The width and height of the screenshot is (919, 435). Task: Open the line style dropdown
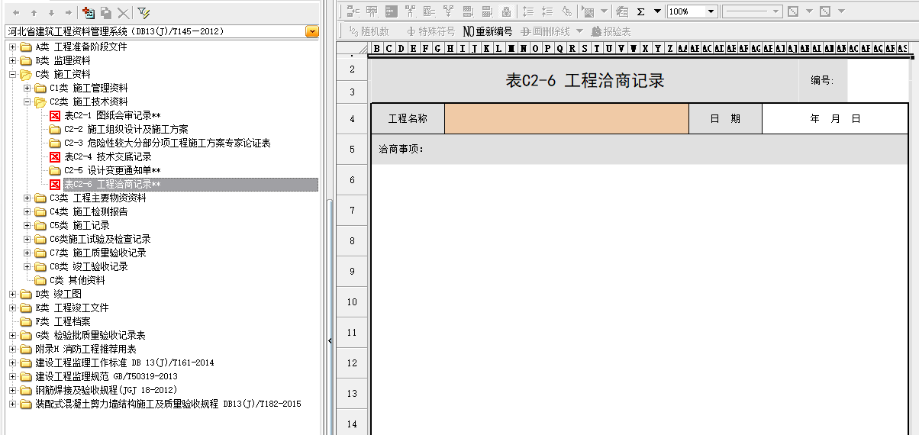coord(776,11)
